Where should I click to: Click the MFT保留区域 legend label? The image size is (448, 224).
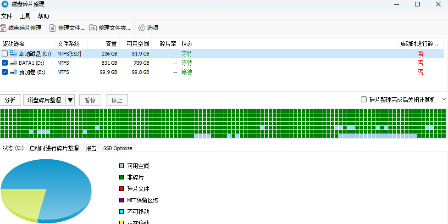tap(143, 200)
